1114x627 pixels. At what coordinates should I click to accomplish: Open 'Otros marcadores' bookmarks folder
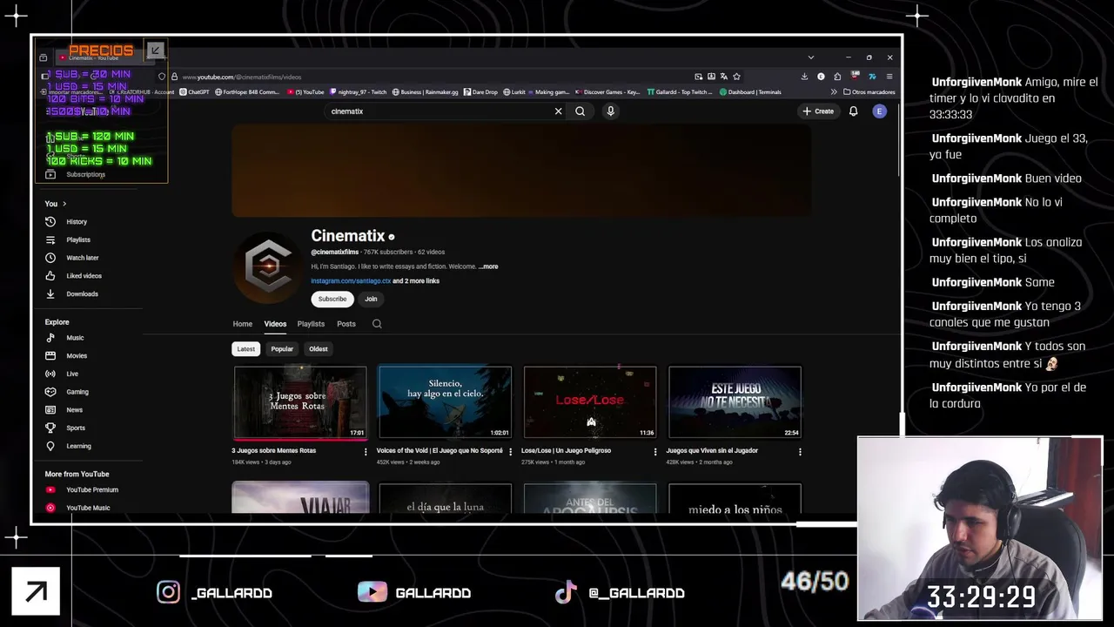coord(869,92)
